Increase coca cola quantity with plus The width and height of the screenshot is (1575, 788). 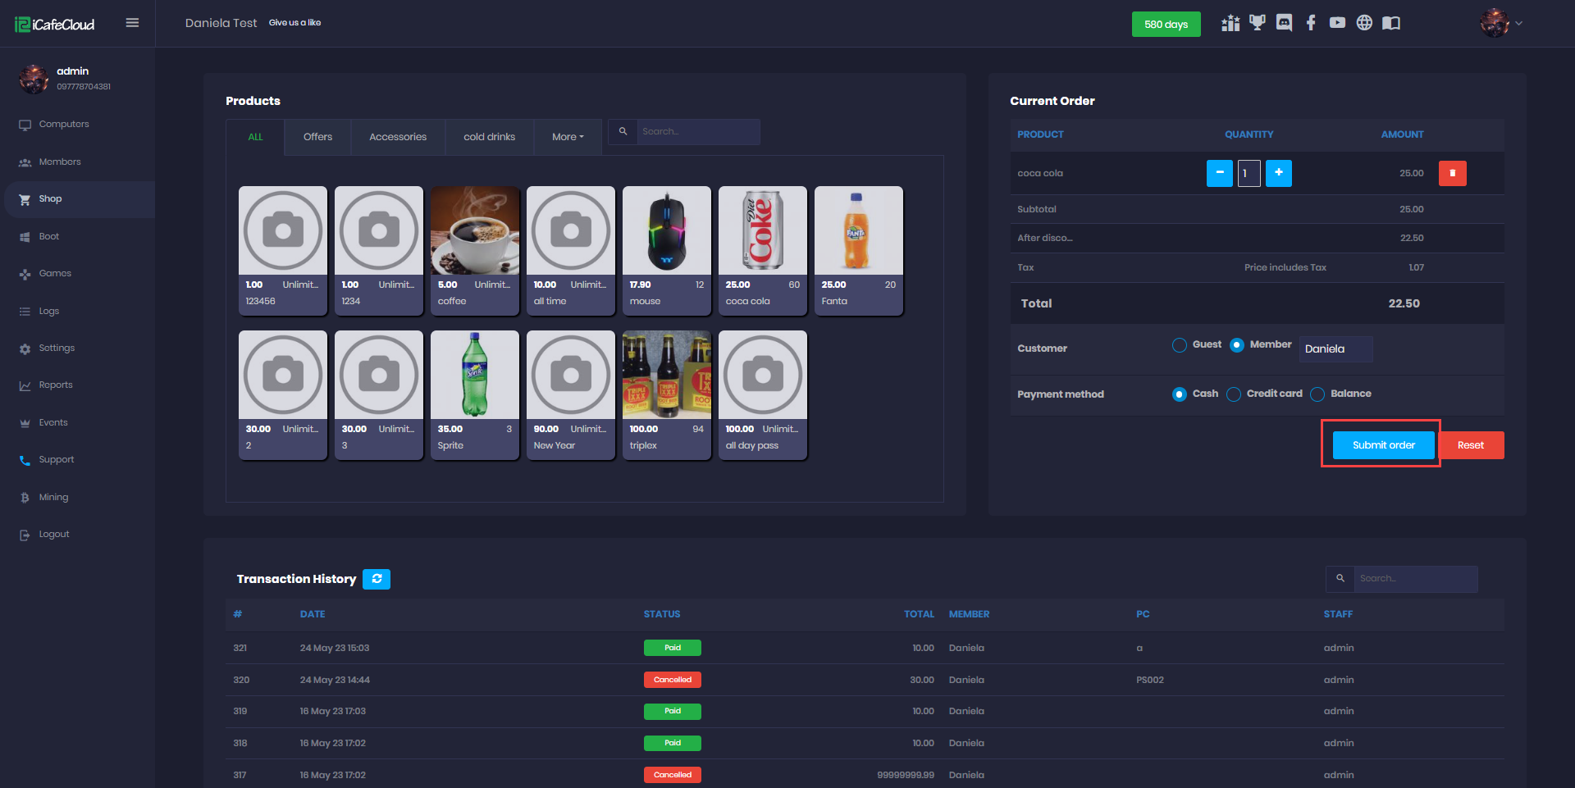point(1278,173)
